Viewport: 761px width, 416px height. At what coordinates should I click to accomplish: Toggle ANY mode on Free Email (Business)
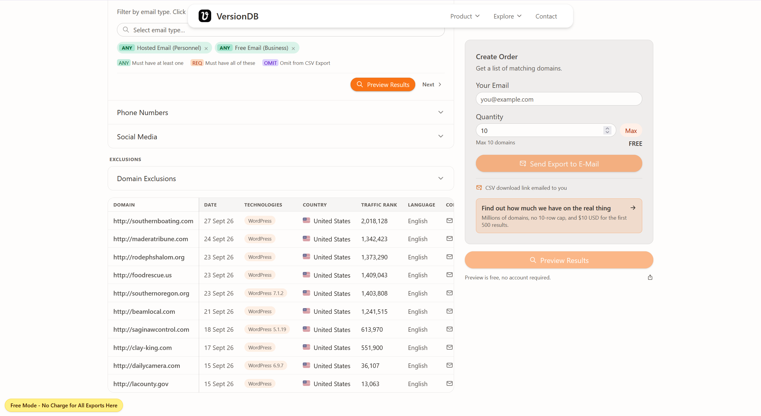pos(225,48)
